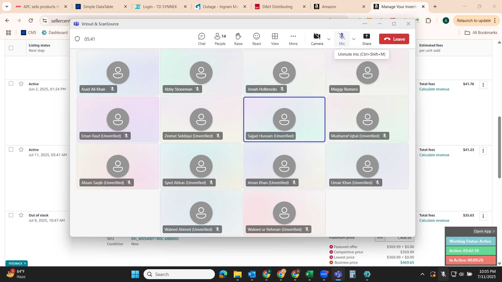The height and width of the screenshot is (282, 502).
Task: Open the Chrome extensions puzzle icon
Action: [428, 20]
